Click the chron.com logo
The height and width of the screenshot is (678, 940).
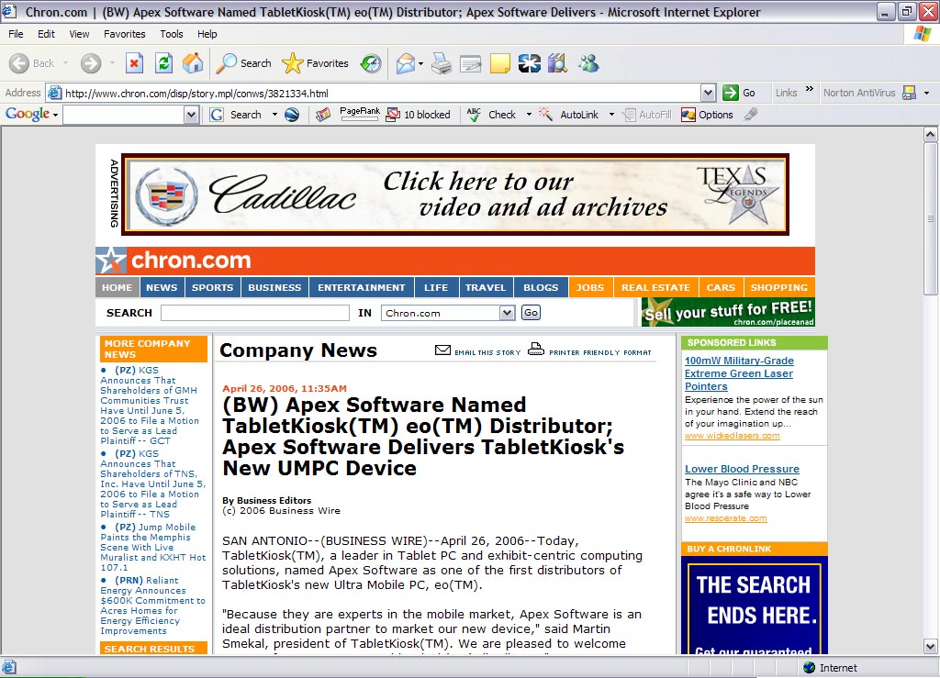173,260
